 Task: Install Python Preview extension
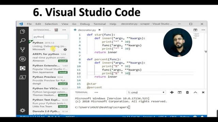coord(63,84)
